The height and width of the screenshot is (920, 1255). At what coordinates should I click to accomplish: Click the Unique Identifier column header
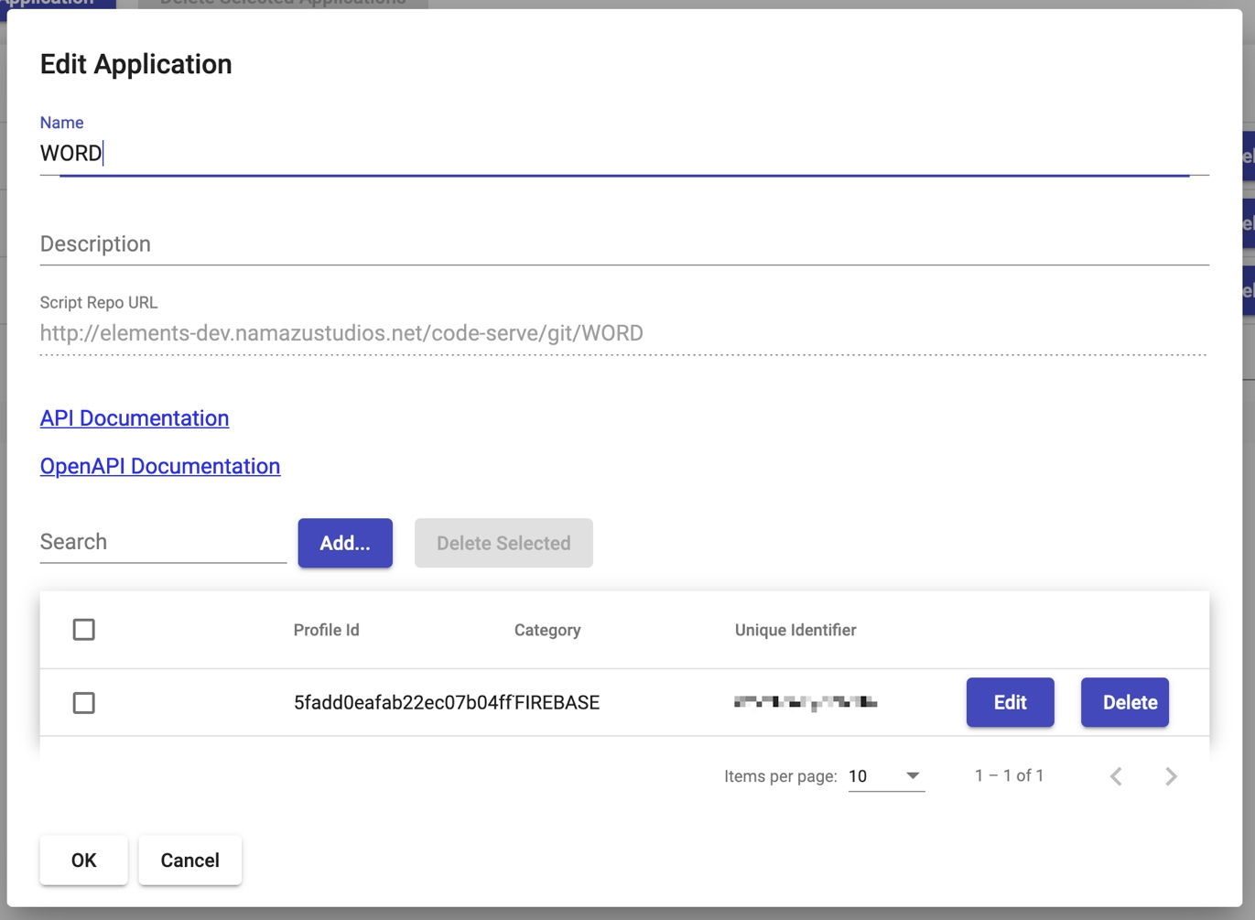tap(795, 630)
